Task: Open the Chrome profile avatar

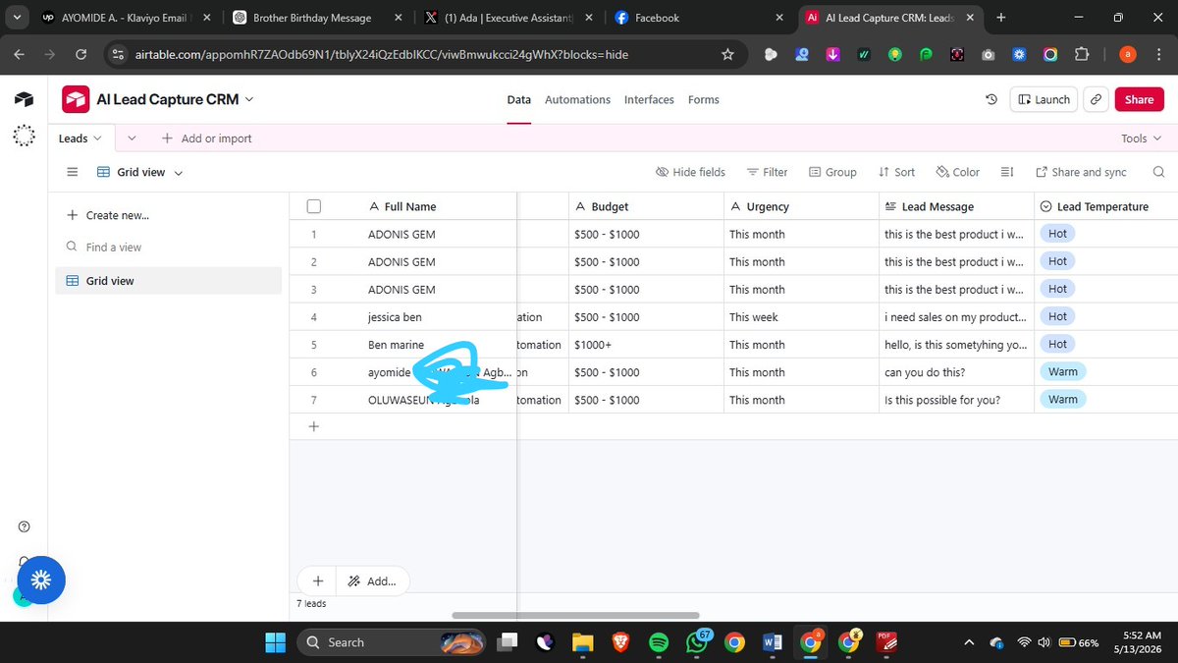Action: pyautogui.click(x=1127, y=55)
